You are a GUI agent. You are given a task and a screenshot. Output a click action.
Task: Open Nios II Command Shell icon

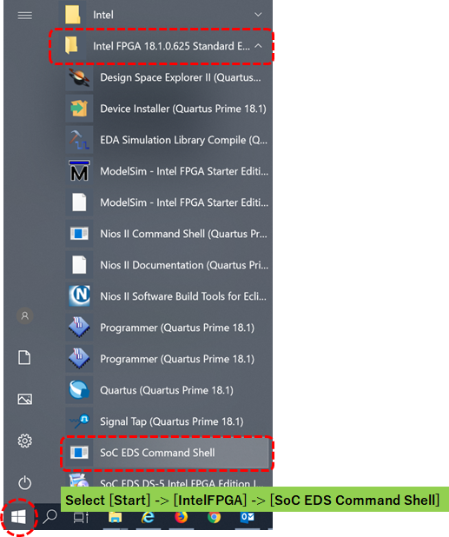coord(79,234)
